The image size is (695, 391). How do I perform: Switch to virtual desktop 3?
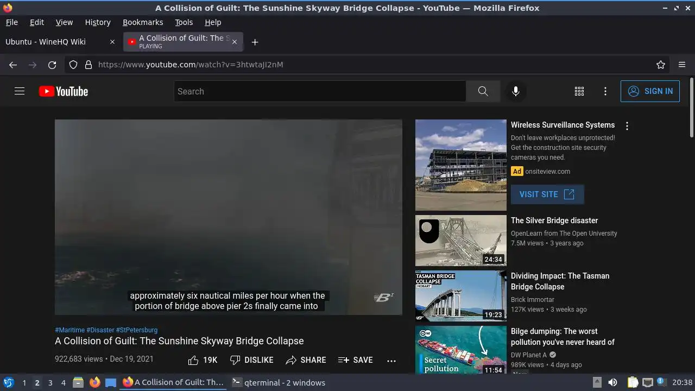(x=50, y=382)
